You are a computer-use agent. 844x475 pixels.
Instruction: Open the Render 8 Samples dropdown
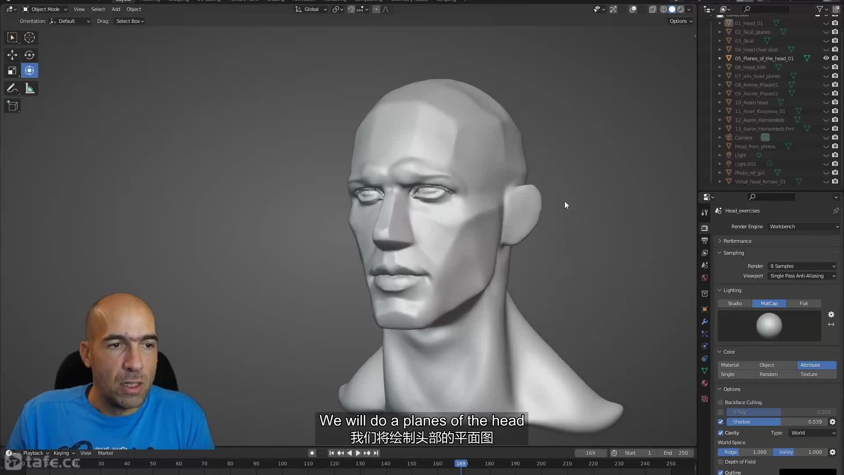[x=802, y=266]
